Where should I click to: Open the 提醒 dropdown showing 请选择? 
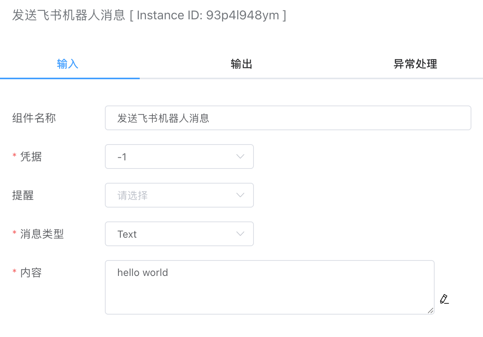click(x=179, y=195)
